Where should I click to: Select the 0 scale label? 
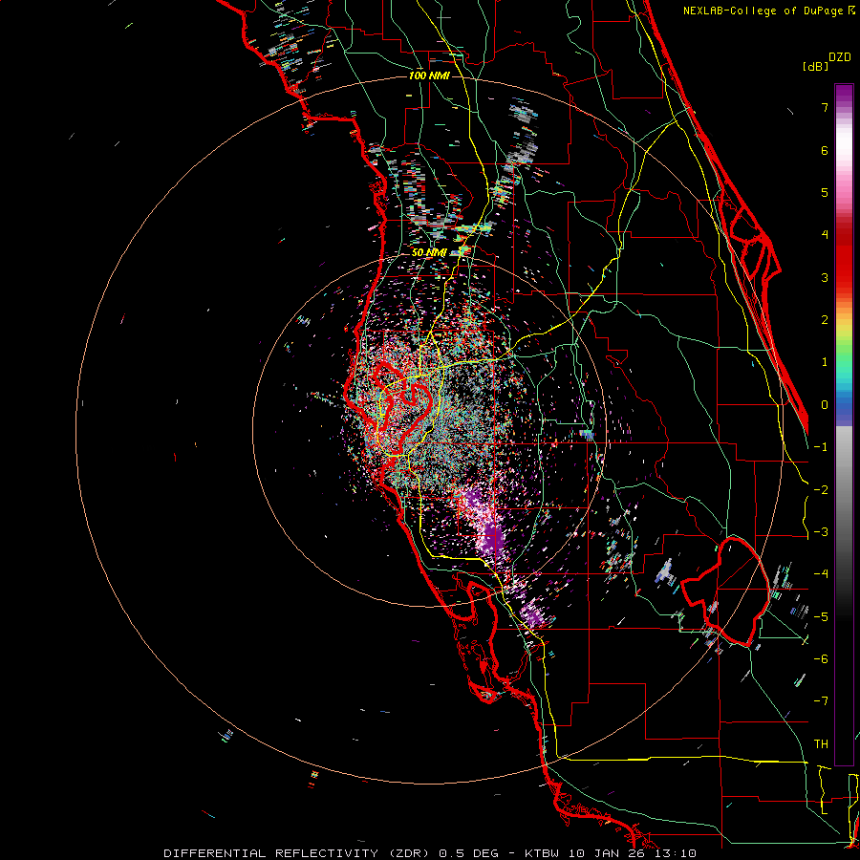tap(825, 405)
